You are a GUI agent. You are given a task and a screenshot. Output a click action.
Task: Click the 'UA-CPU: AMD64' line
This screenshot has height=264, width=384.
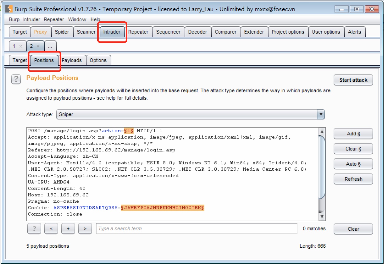[49, 182]
